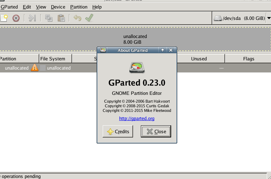Click the Delete partition toolbar icon
Screen dimensions: 271x179
point(16,18)
